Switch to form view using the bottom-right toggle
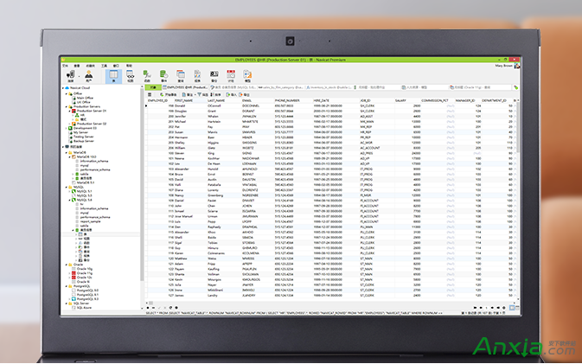The width and height of the screenshot is (582, 364). [517, 308]
